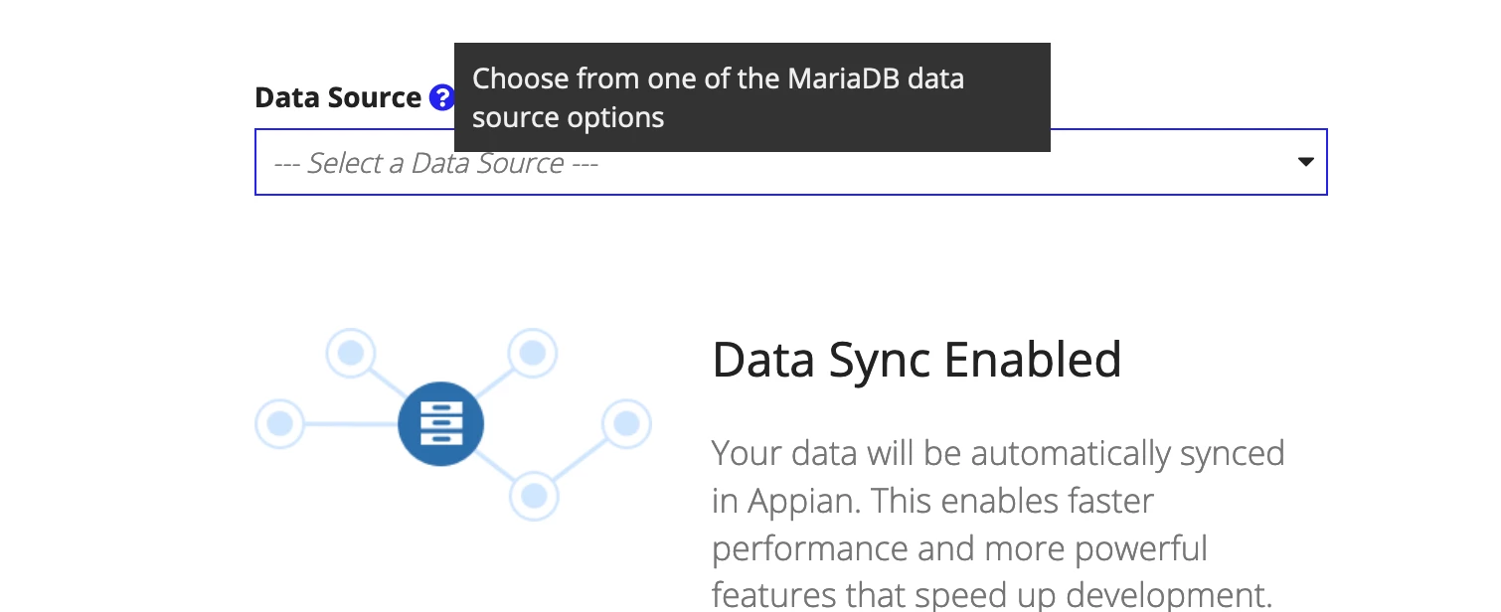Click the line "features that speed up development."
Image resolution: width=1501 pixels, height=612 pixels.
[992, 595]
